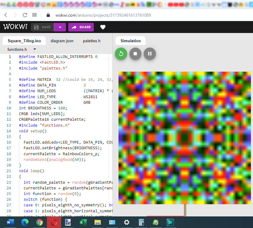Screen dimensions: 253x228
Task: Restart the simulation with the green button
Action: tap(121, 54)
